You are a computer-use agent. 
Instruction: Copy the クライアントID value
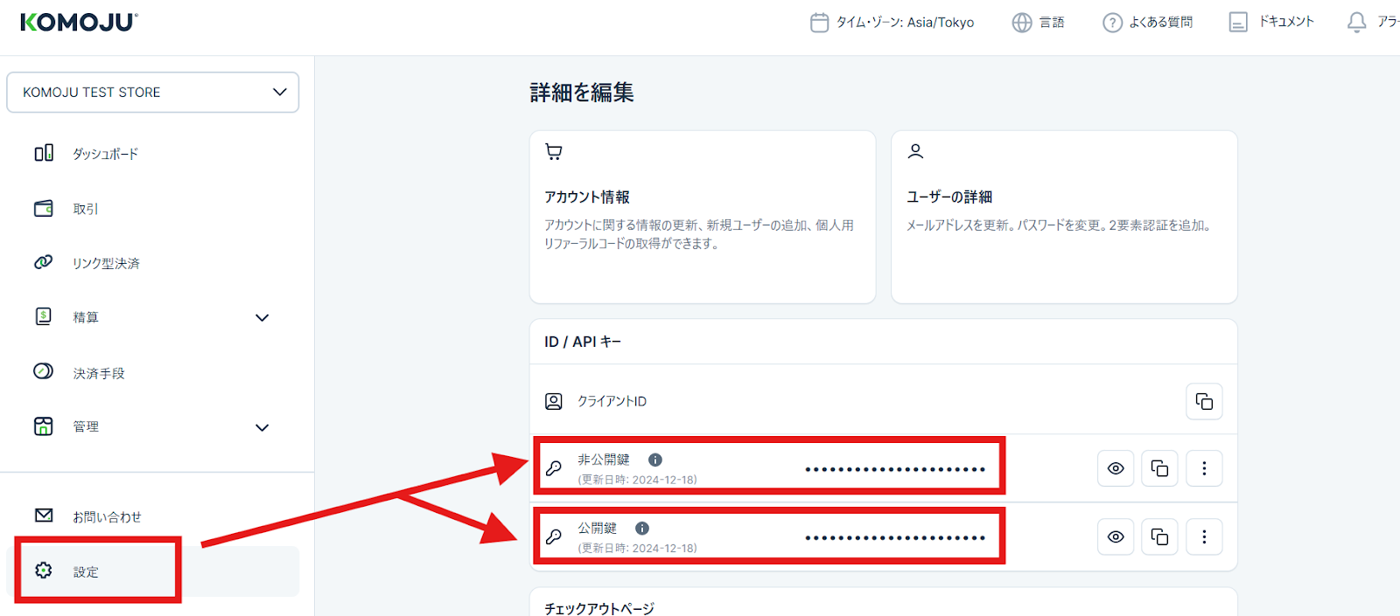click(1204, 401)
